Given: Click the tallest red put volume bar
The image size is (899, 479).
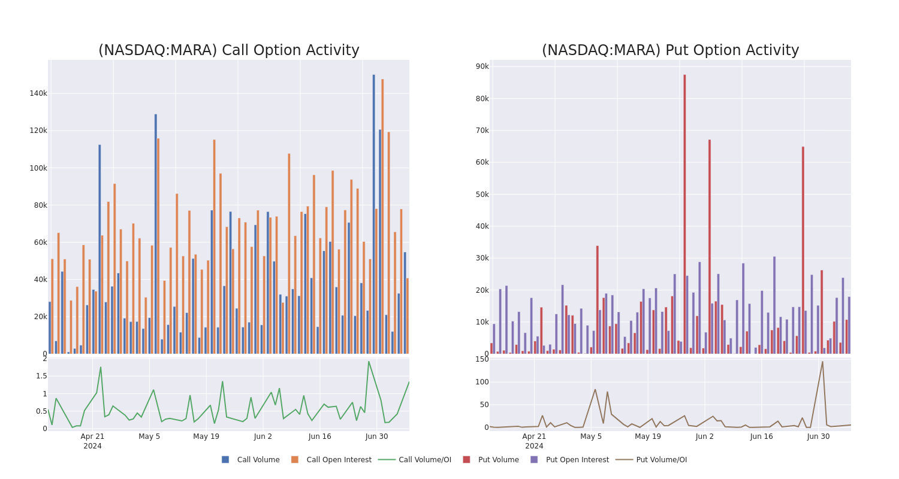Looking at the screenshot, I should click(684, 214).
